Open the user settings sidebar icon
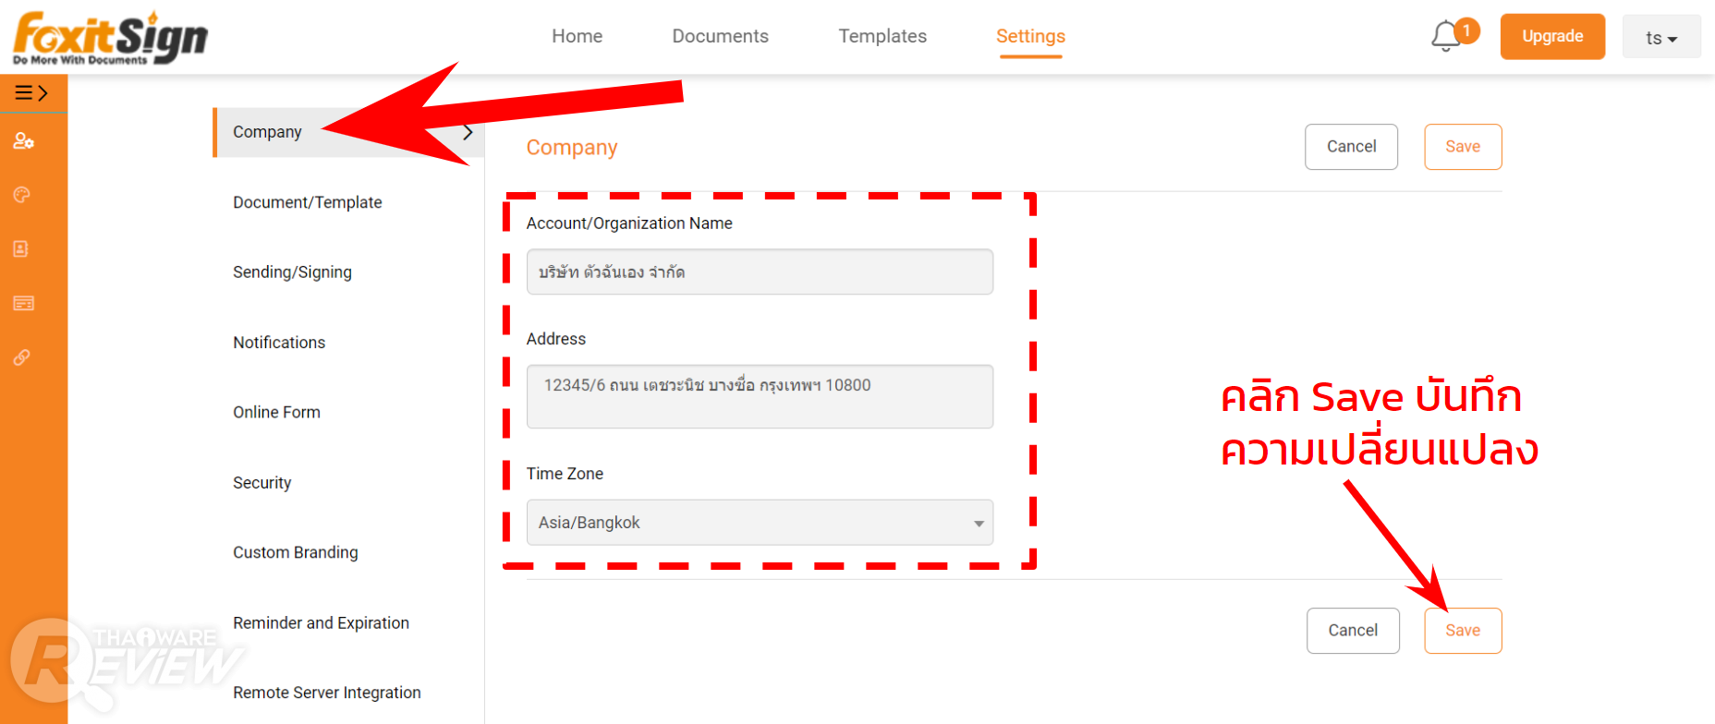1715x724 pixels. [23, 141]
